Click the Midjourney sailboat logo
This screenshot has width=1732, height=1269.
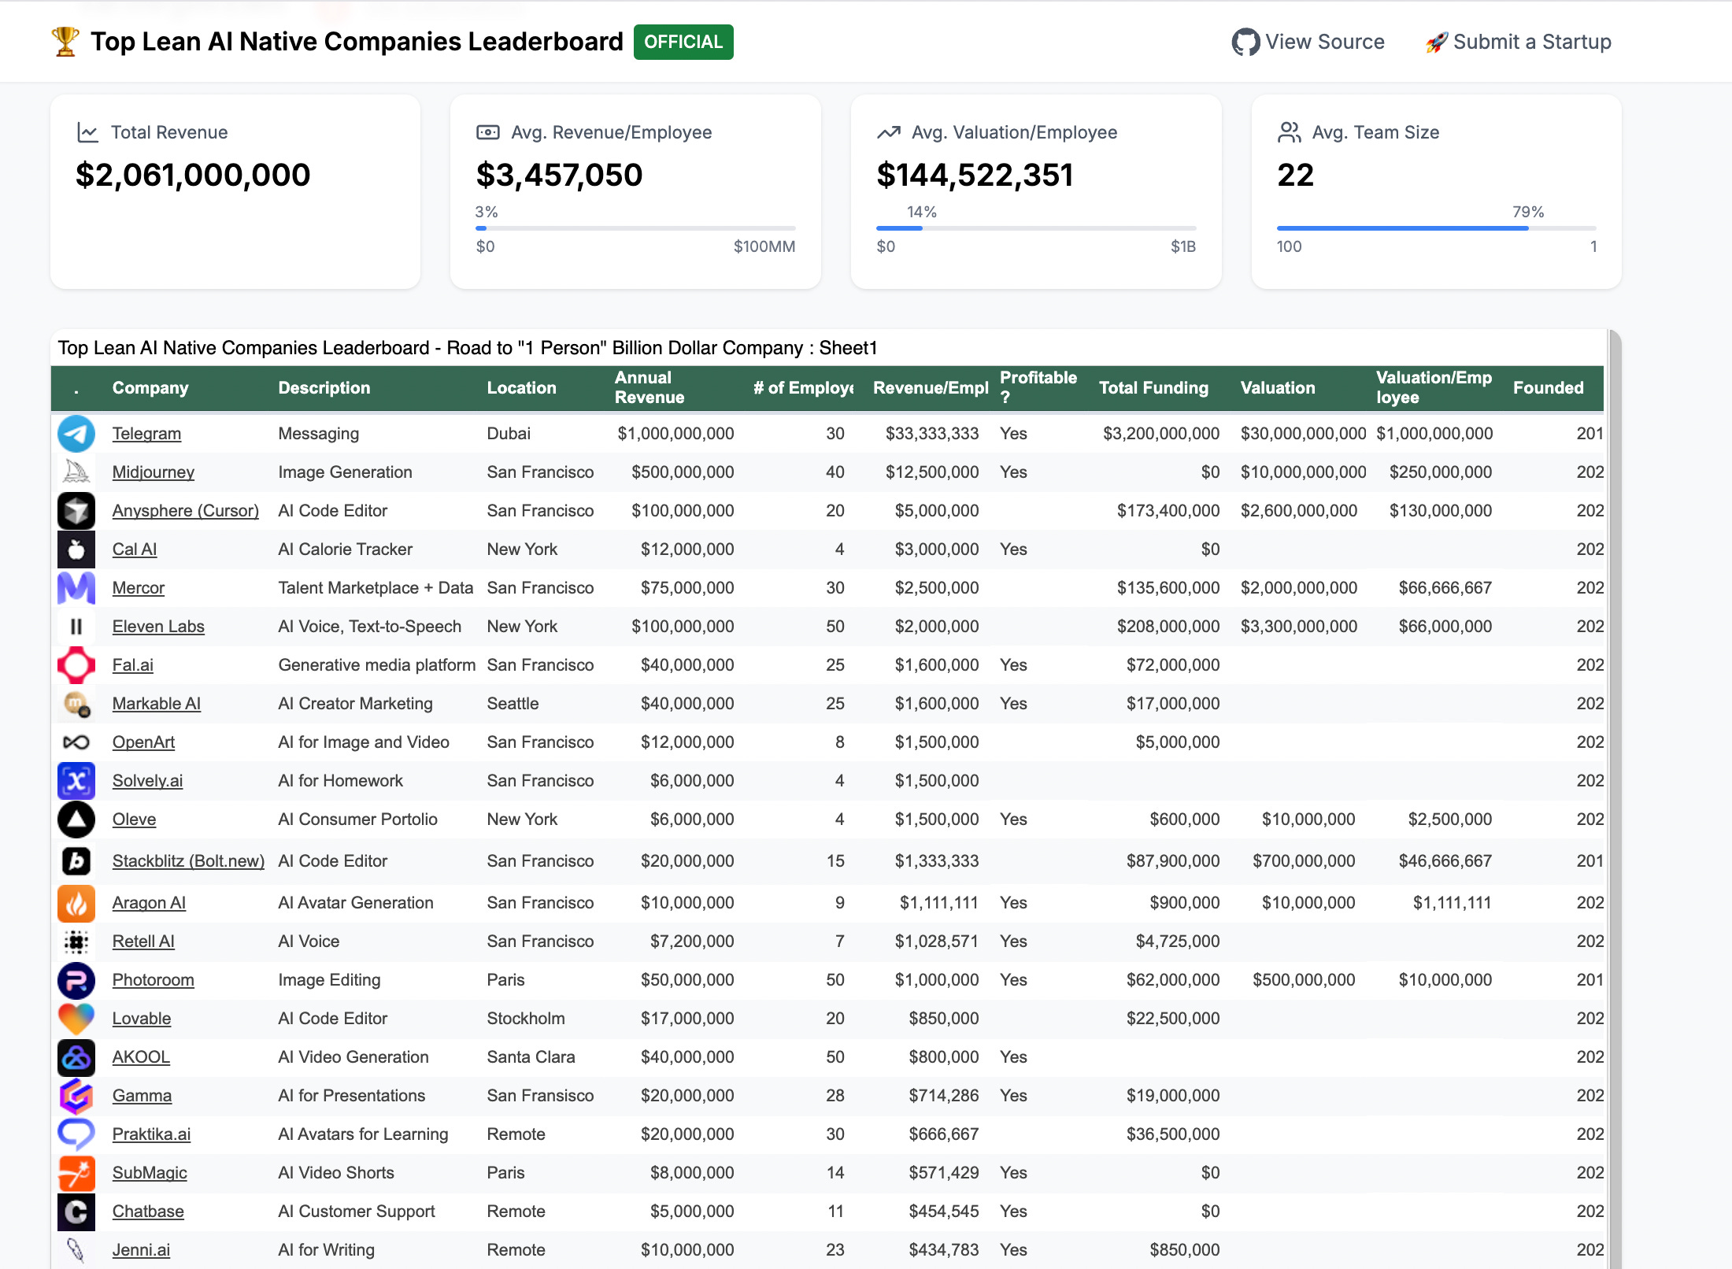76,472
